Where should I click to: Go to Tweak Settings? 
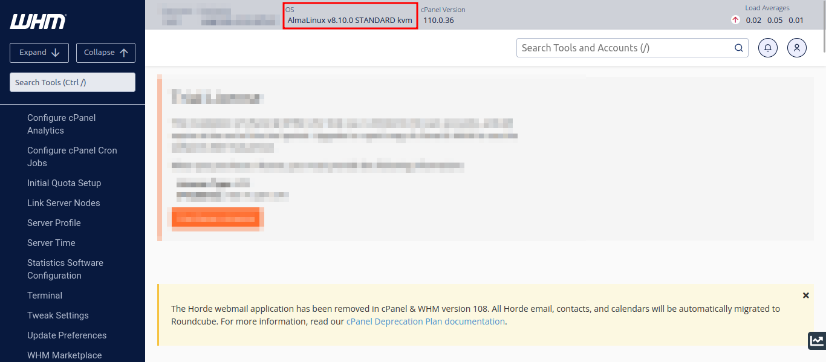(58, 315)
